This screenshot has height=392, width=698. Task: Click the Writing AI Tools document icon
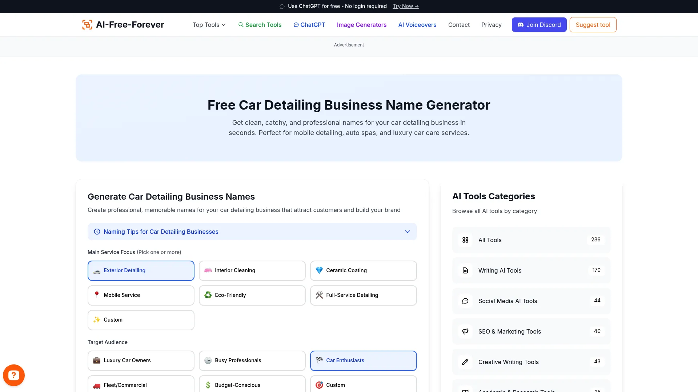click(x=465, y=270)
